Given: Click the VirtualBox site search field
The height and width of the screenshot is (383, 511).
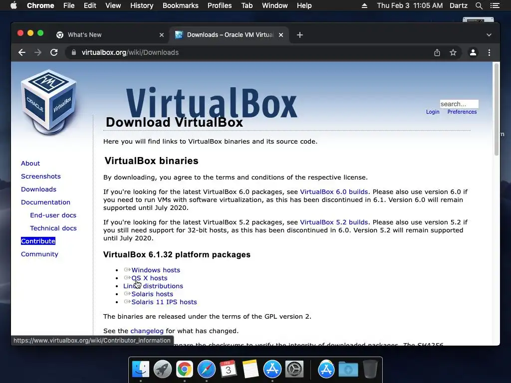Looking at the screenshot, I should pos(459,104).
